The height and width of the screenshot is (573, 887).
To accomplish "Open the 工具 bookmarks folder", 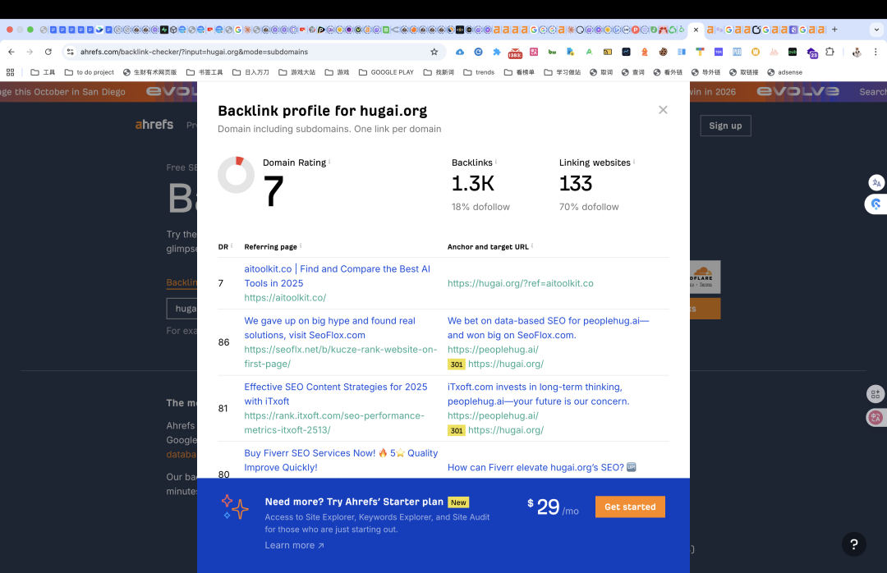I will (43, 72).
